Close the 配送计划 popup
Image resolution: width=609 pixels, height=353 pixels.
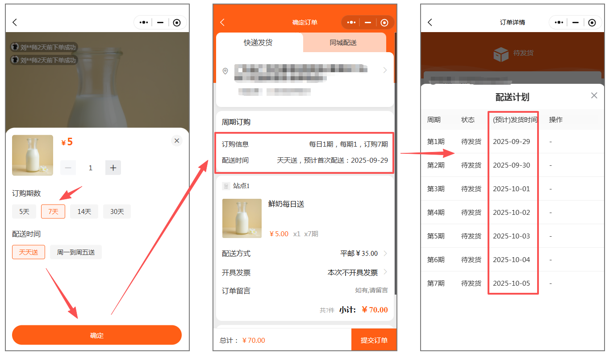(594, 95)
